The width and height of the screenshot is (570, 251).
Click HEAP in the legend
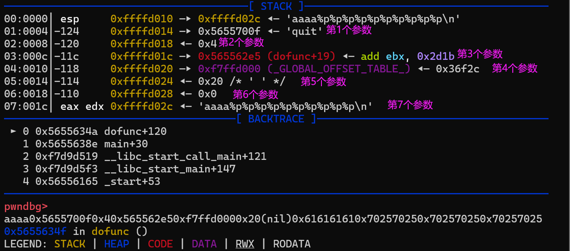116,244
